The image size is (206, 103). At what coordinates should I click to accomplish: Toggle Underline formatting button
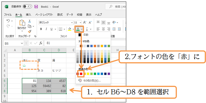(51, 29)
